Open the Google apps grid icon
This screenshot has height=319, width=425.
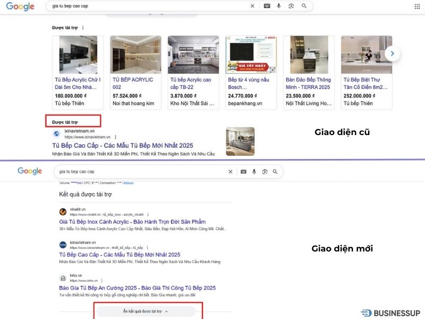(418, 6)
